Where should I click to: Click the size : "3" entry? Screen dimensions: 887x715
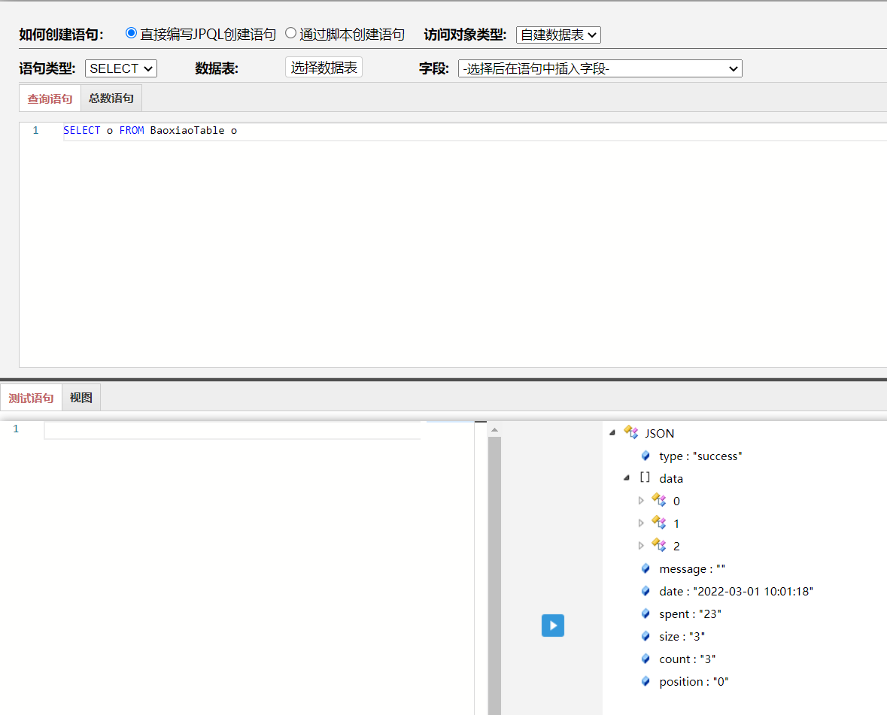point(682,637)
